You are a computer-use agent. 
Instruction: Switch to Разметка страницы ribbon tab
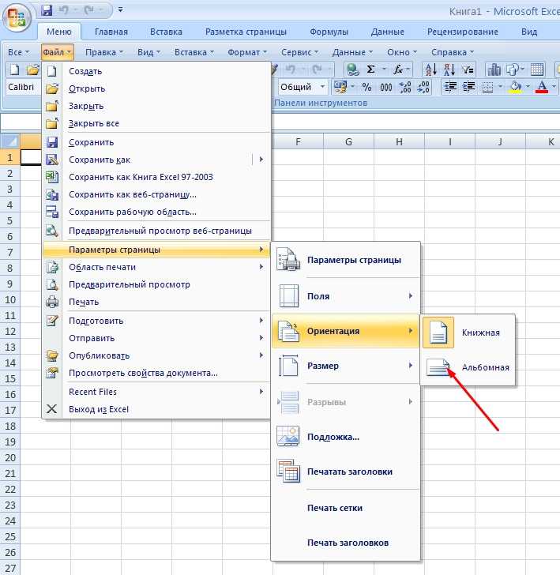[246, 32]
